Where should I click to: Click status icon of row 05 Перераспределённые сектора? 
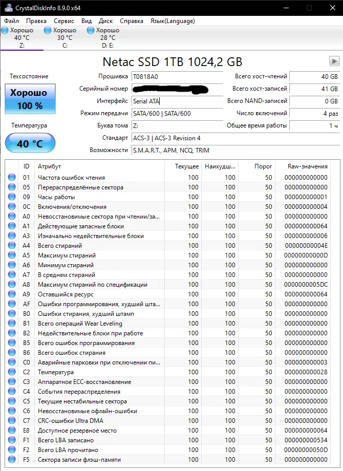click(12, 187)
